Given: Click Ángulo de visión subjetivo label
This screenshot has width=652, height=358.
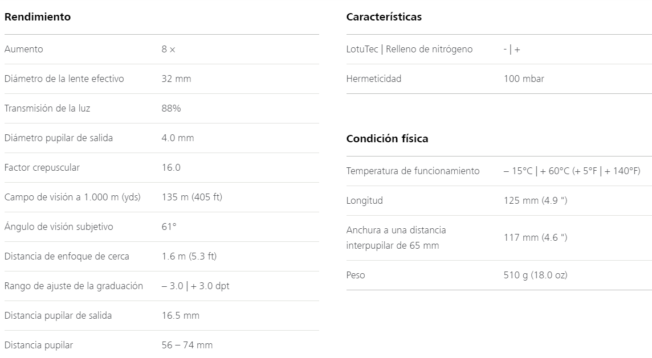Looking at the screenshot, I should click(x=59, y=227).
